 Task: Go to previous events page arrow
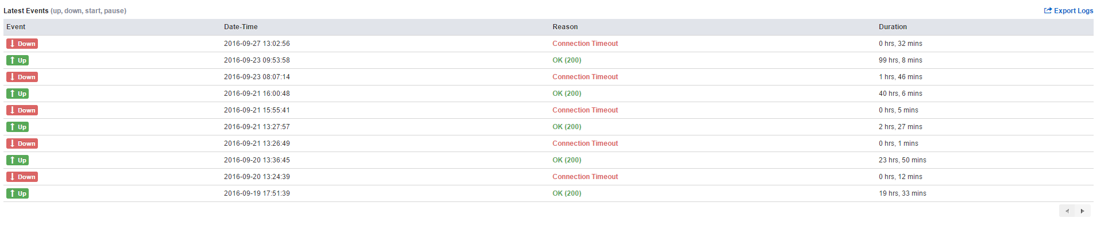(1067, 211)
